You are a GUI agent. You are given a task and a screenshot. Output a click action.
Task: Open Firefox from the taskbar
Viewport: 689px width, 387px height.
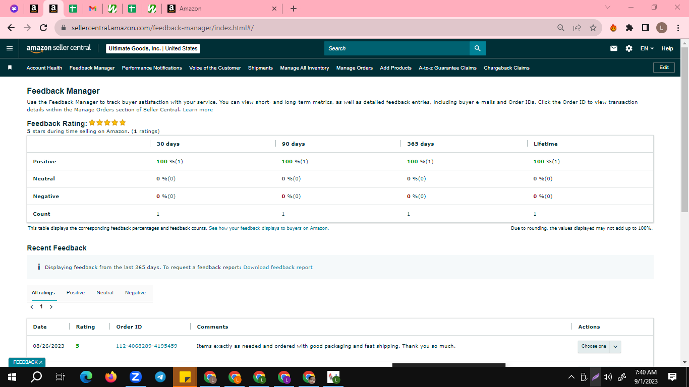[x=111, y=376]
